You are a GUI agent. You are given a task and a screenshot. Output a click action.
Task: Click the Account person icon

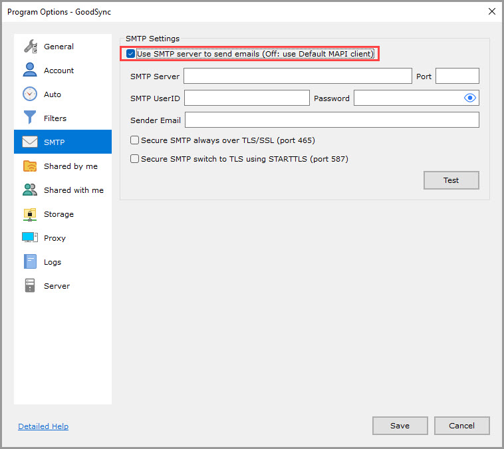[30, 70]
